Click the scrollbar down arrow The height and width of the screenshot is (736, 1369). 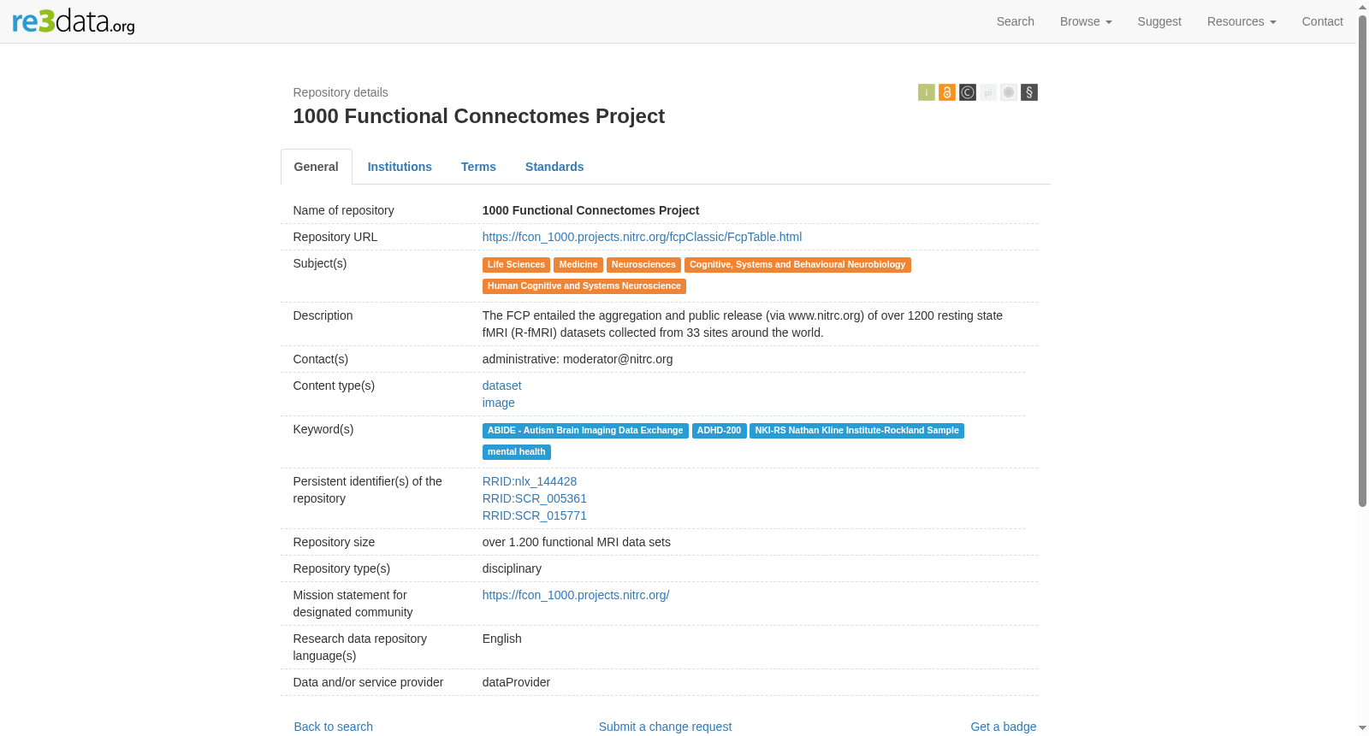click(x=1362, y=728)
